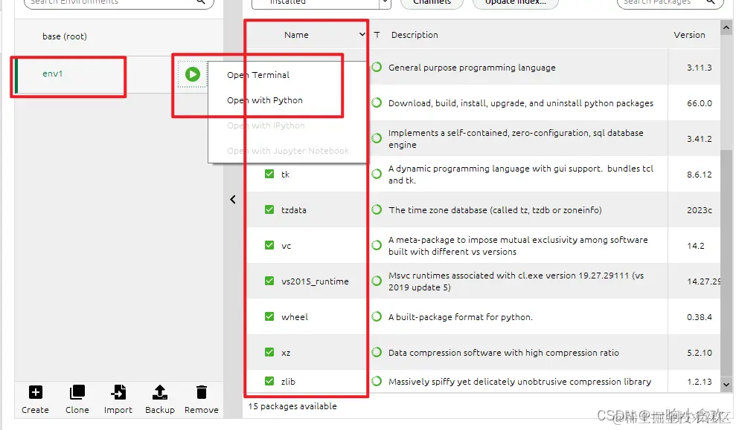Click the status circle for the Python package row

(x=377, y=67)
